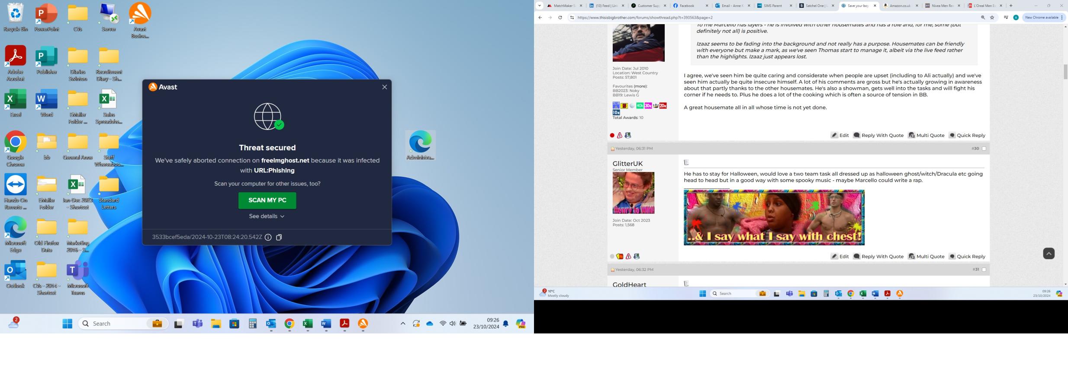Jump to top using the arrow button
1068x369 pixels.
tap(1049, 254)
